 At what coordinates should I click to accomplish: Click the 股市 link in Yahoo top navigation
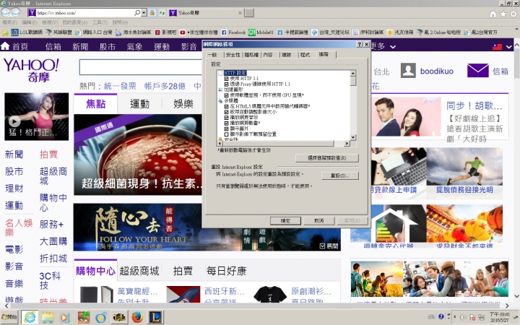coord(108,47)
